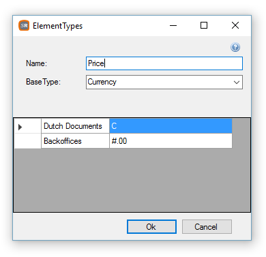Select the blank row header beside Backoffices
The height and width of the screenshot is (257, 266).
27,141
